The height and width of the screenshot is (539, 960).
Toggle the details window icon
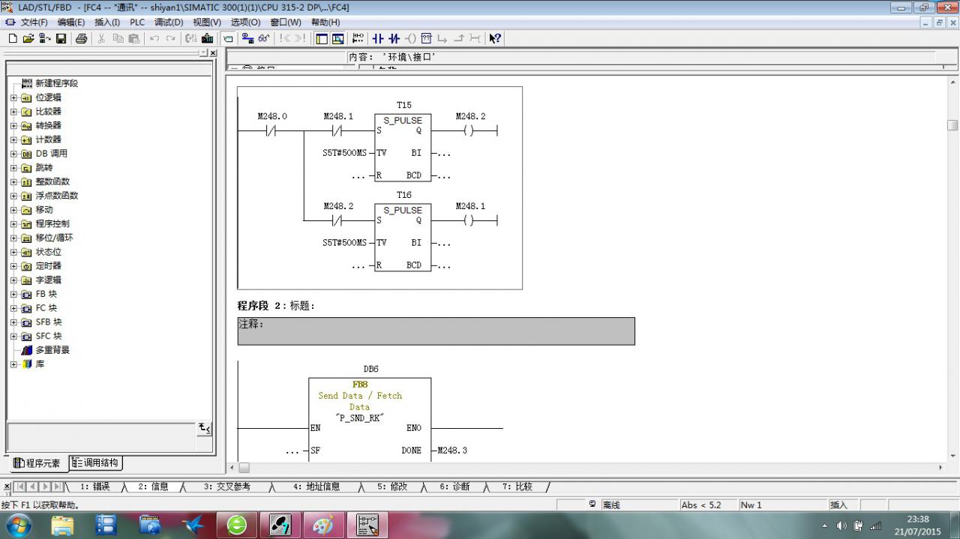tap(337, 38)
